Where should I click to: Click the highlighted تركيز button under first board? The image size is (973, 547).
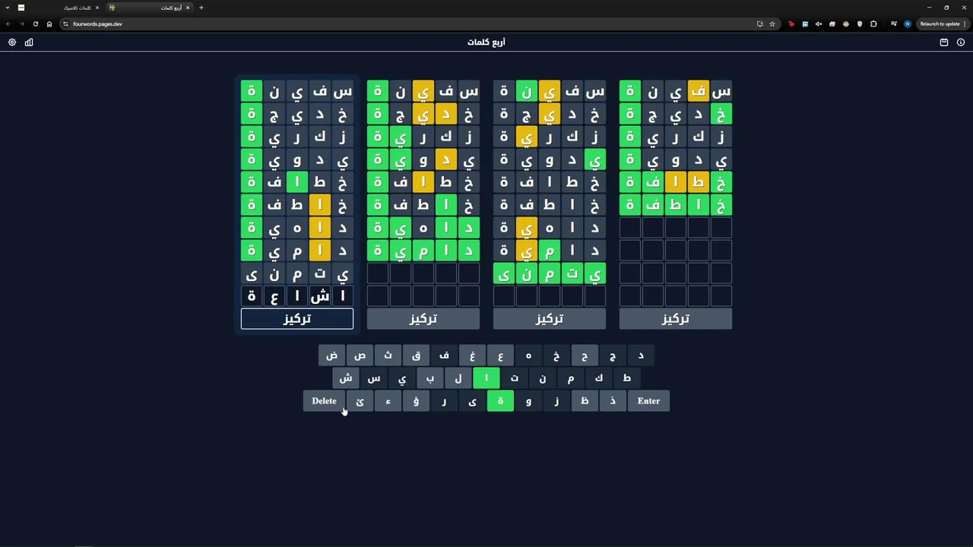pyautogui.click(x=297, y=319)
